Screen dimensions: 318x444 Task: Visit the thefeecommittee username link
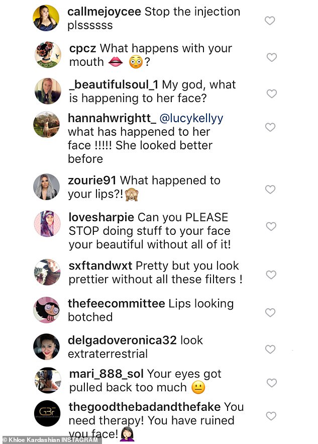tap(116, 304)
